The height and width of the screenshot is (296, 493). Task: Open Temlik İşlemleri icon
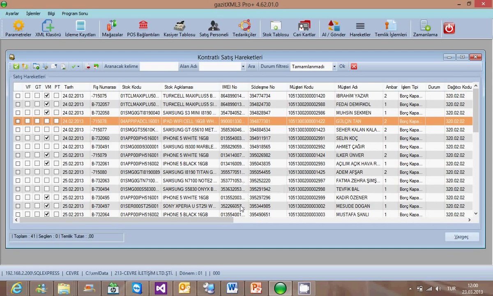coord(391,28)
